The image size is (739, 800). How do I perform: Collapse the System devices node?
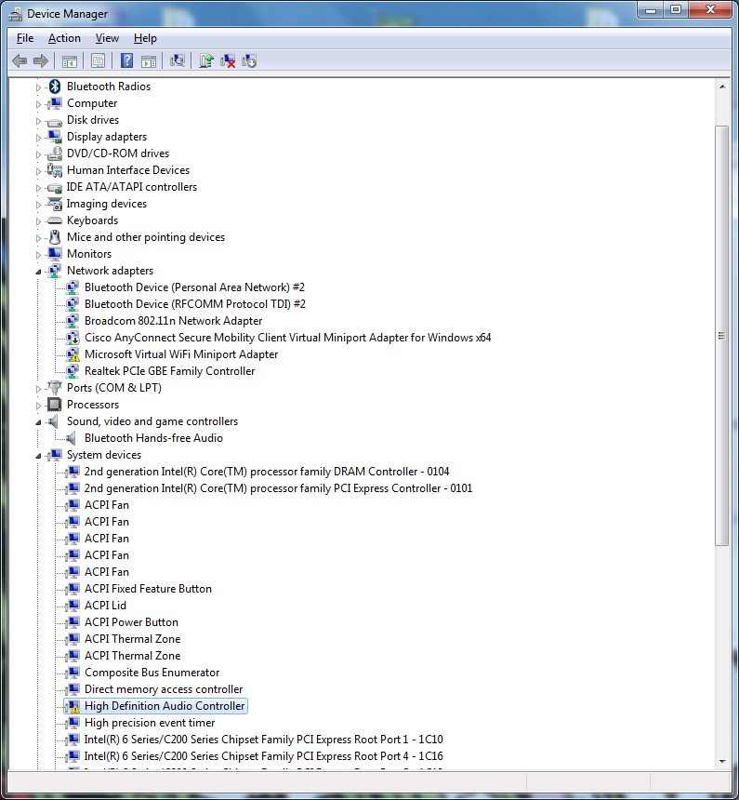[x=38, y=456]
